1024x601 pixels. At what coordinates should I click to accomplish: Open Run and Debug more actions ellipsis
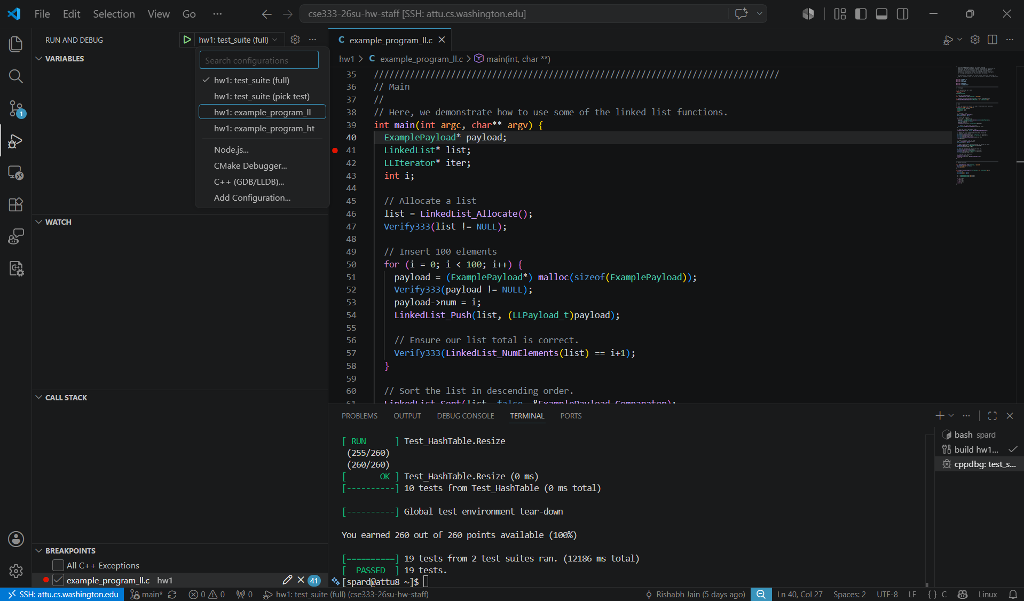coord(313,39)
